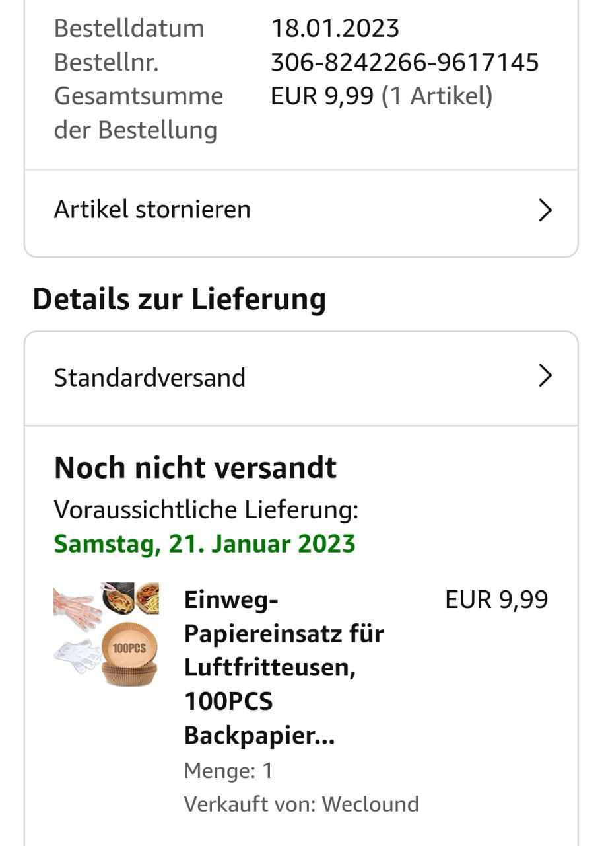
Task: Open the Einweg-Papiereinsatz product title link
Action: (x=284, y=668)
